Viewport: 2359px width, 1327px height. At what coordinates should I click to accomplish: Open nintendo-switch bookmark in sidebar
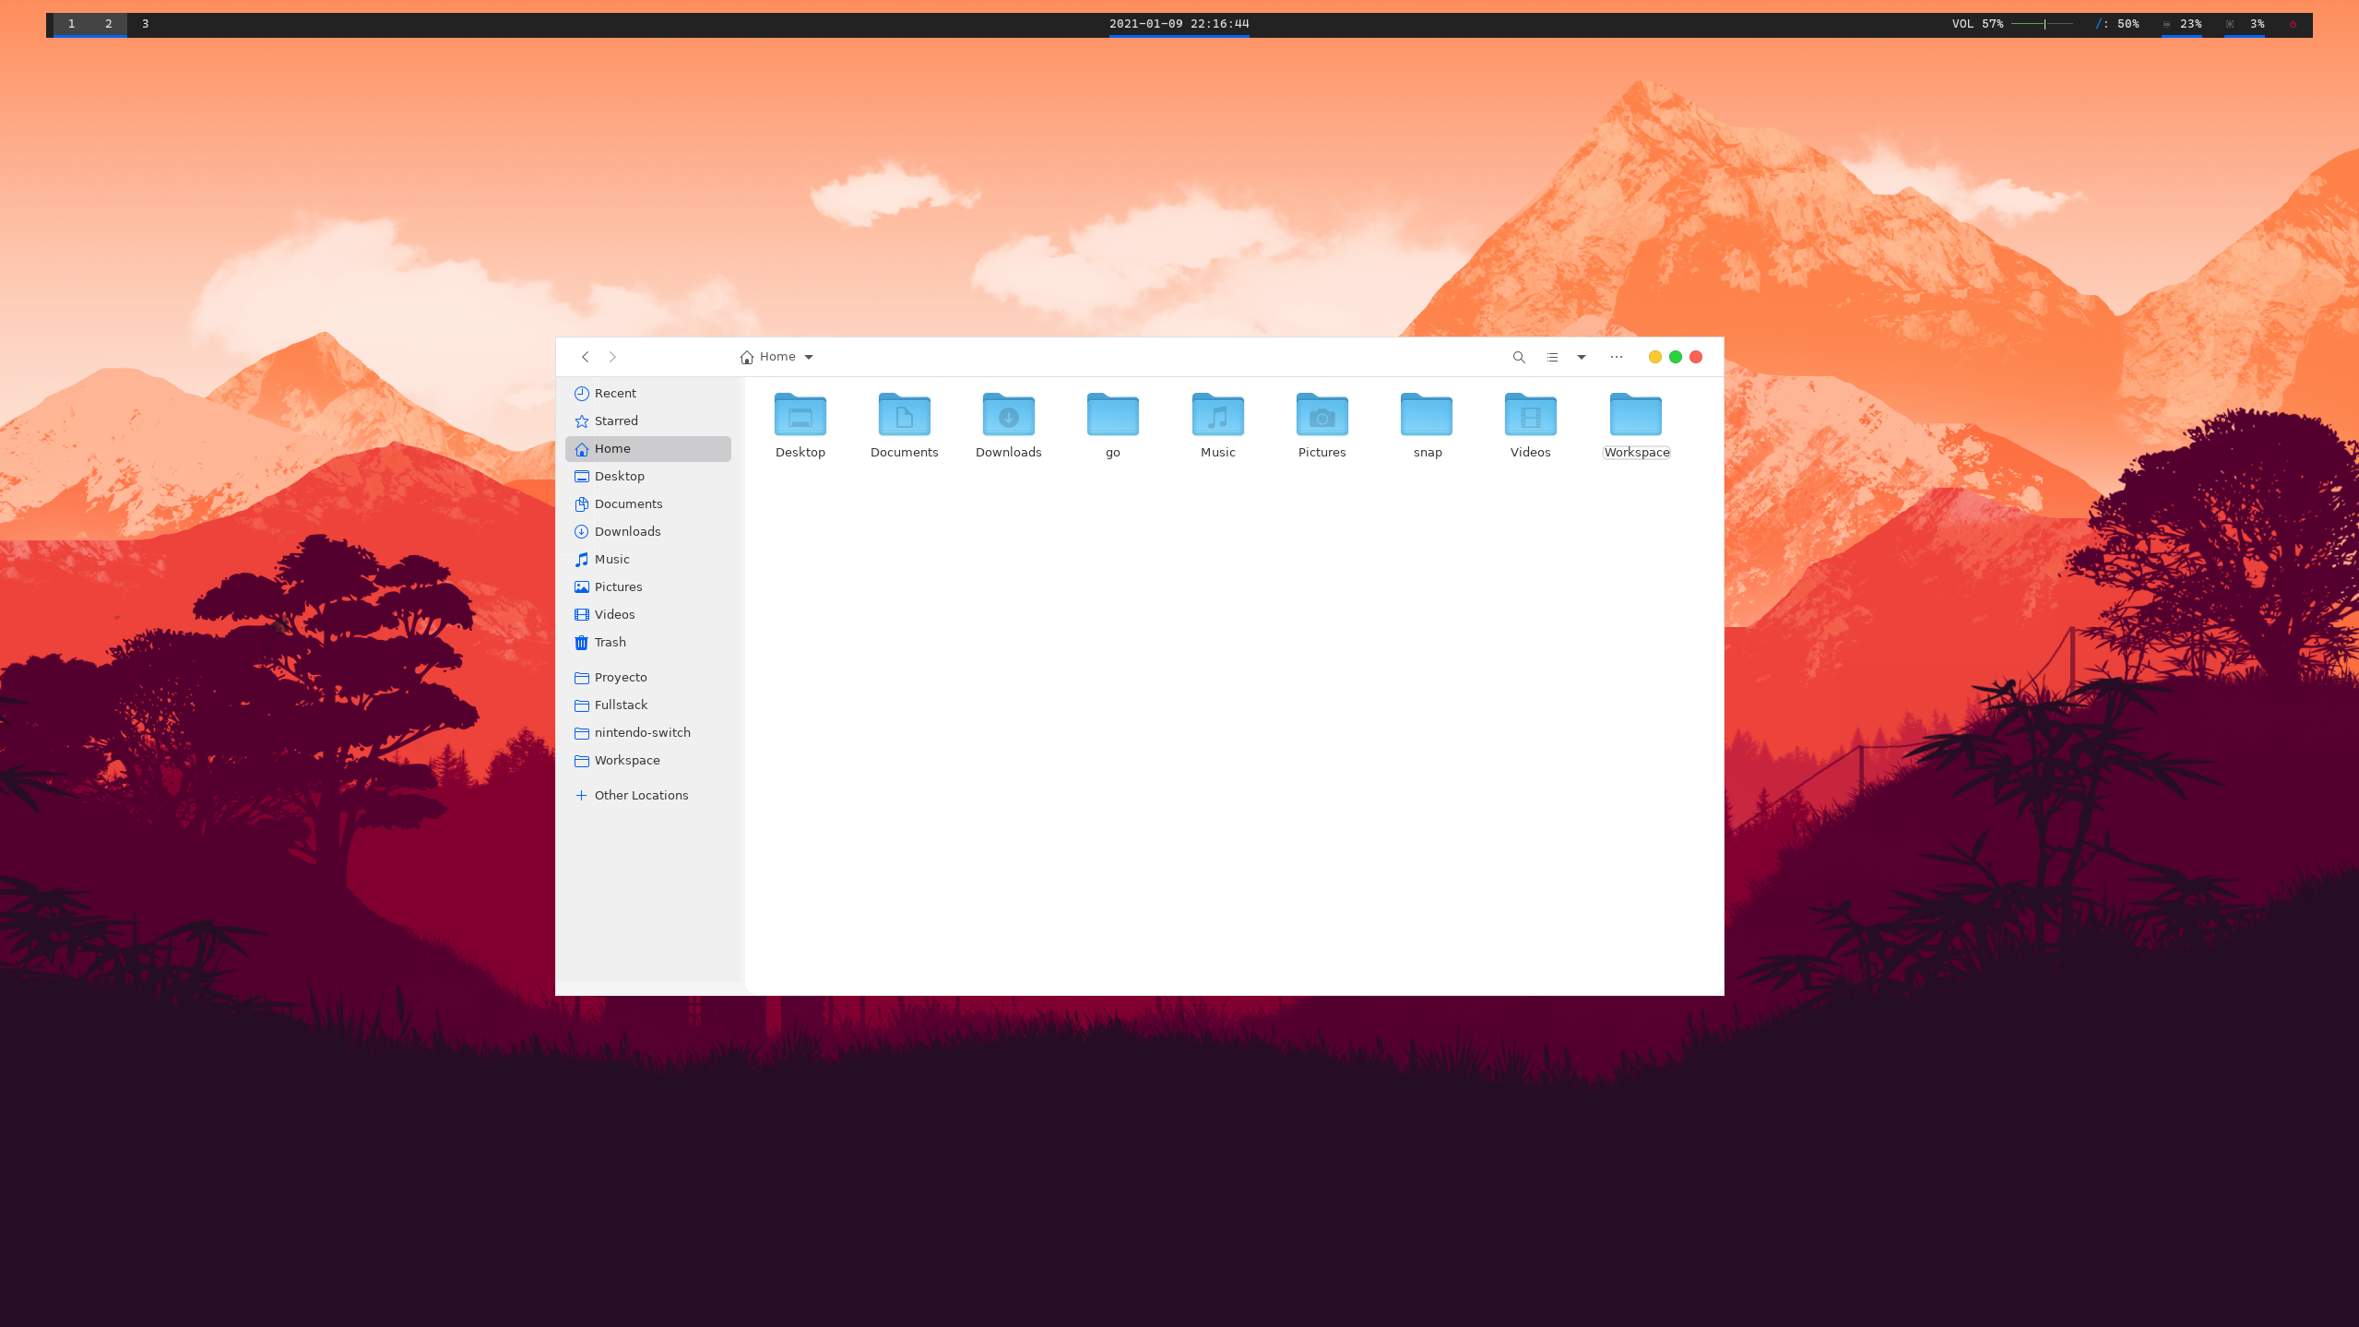coord(642,732)
